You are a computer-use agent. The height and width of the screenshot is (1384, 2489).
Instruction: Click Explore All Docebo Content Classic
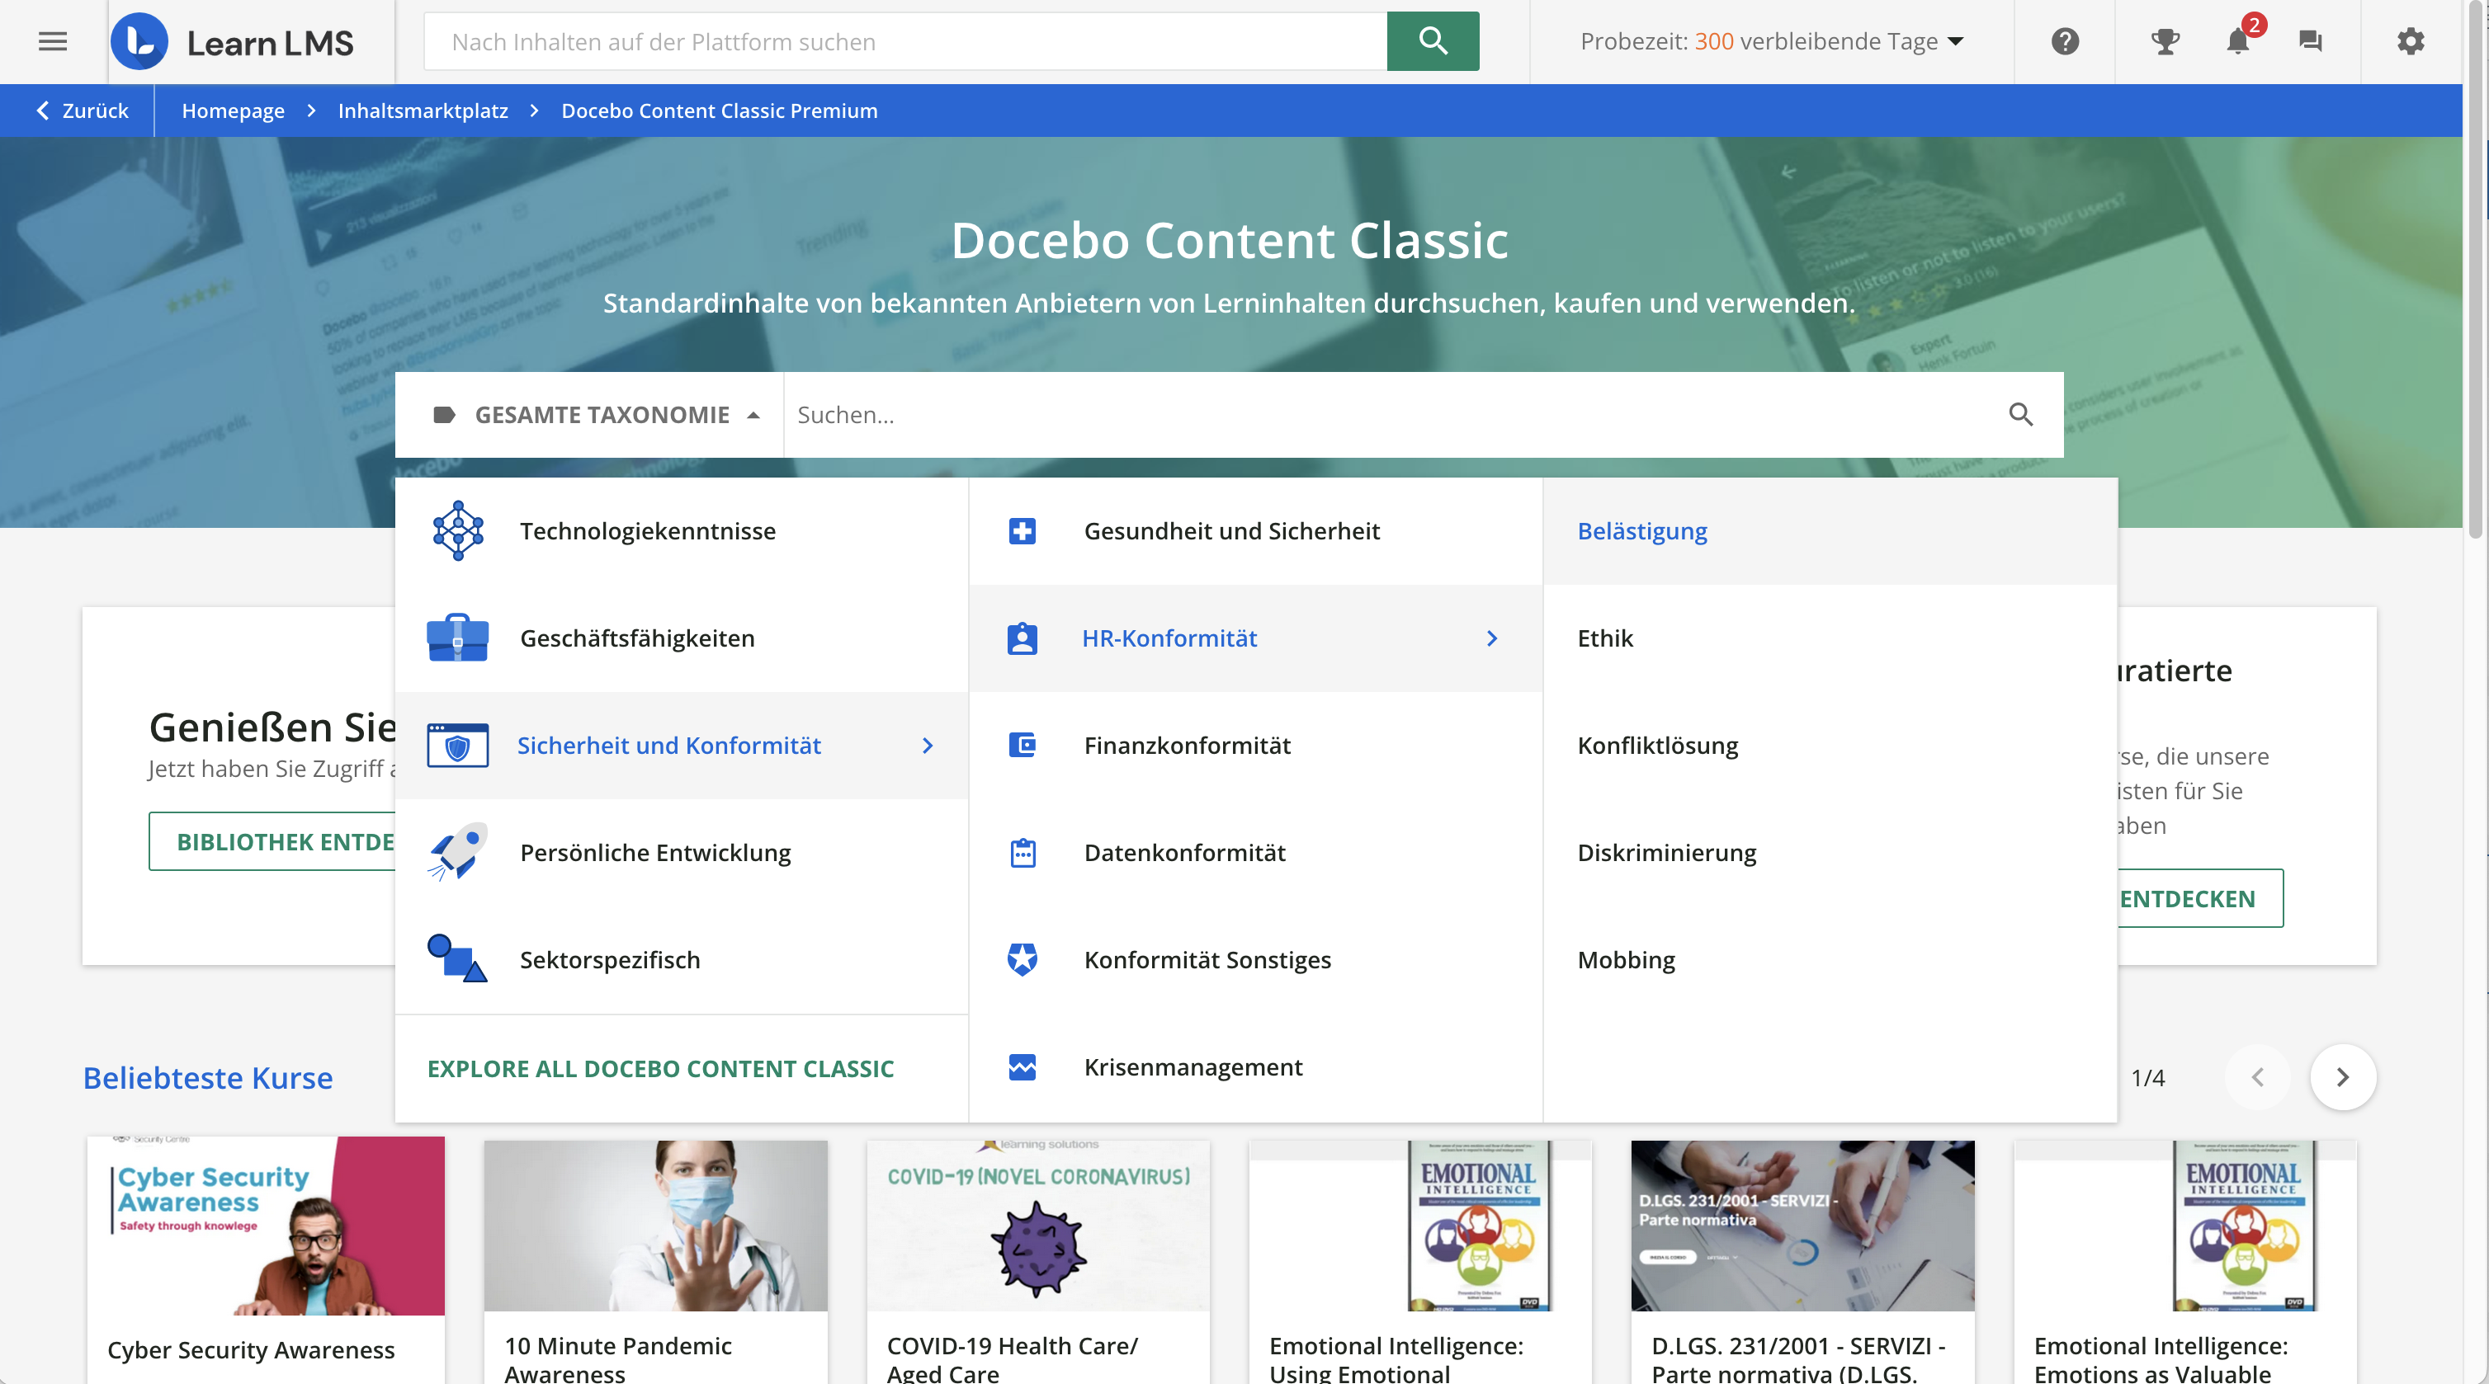coord(660,1068)
